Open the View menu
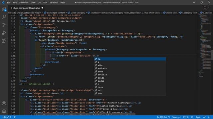This screenshot has width=213, height=119. [33, 3]
